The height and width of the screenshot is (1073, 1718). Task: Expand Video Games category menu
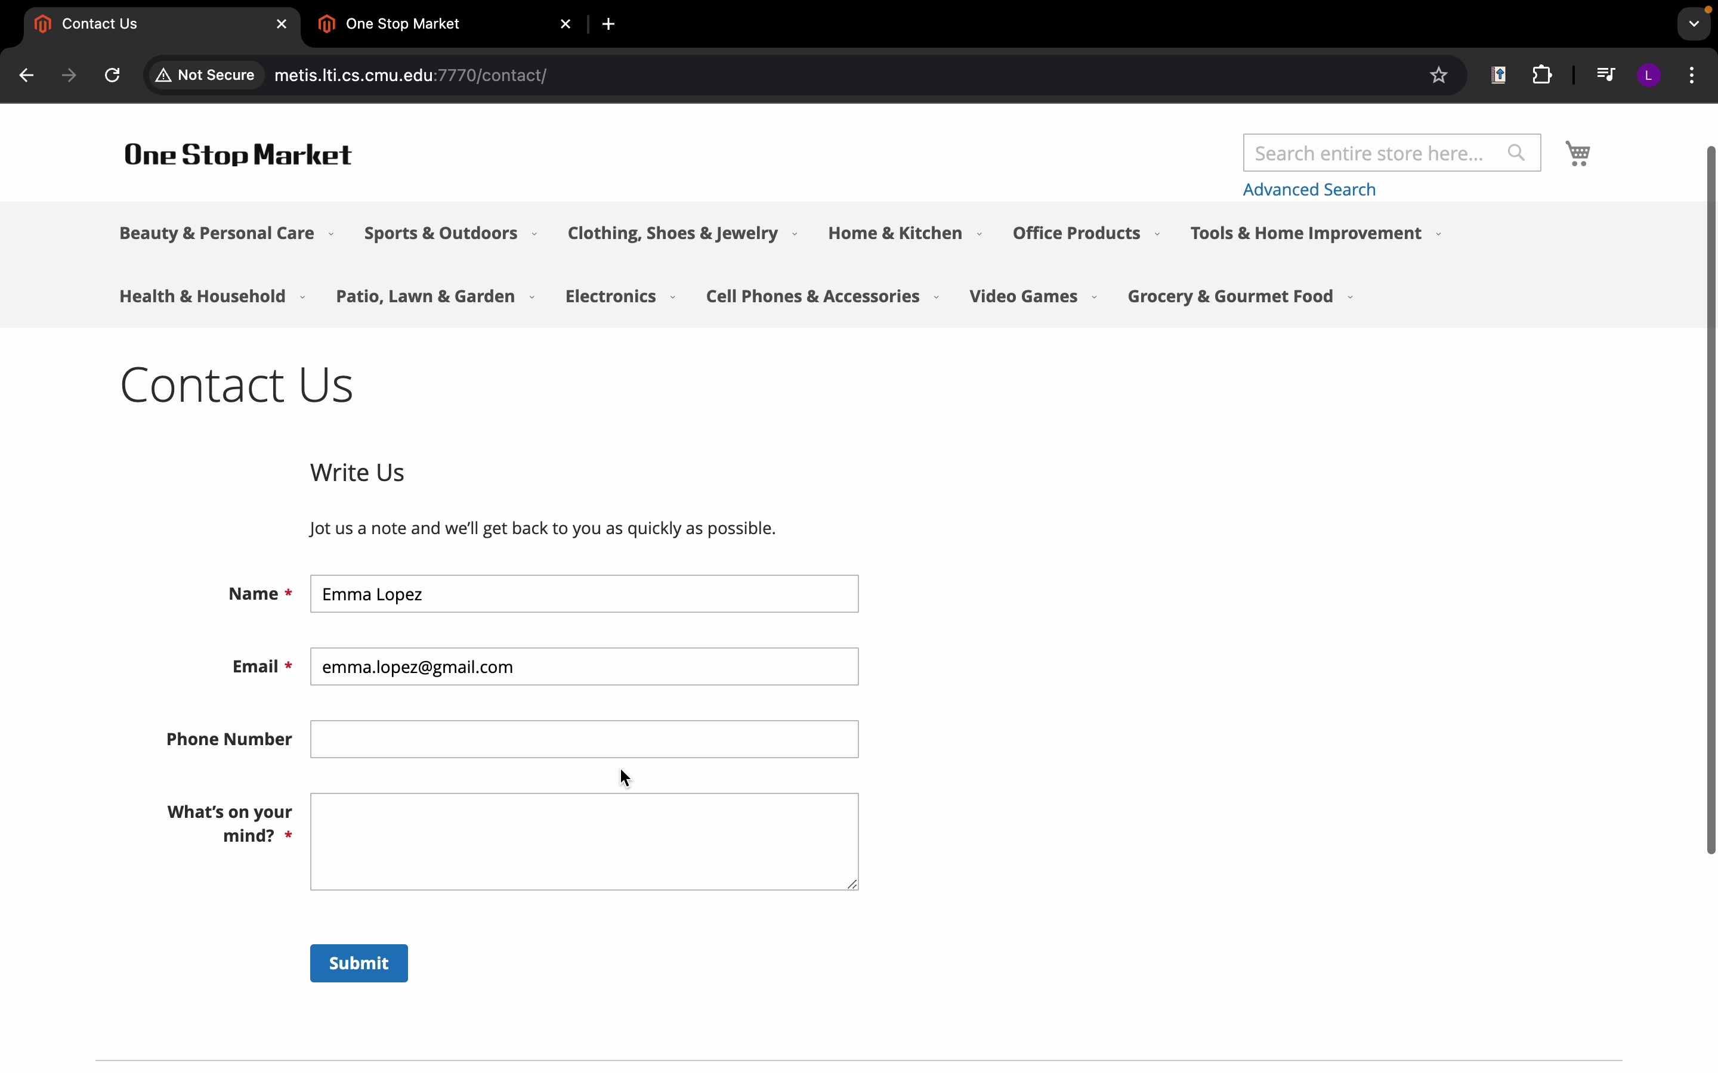1023,297
